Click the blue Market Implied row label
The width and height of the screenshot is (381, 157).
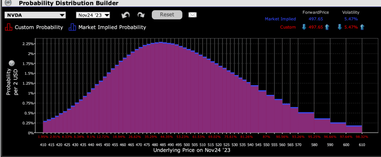tap(280, 19)
